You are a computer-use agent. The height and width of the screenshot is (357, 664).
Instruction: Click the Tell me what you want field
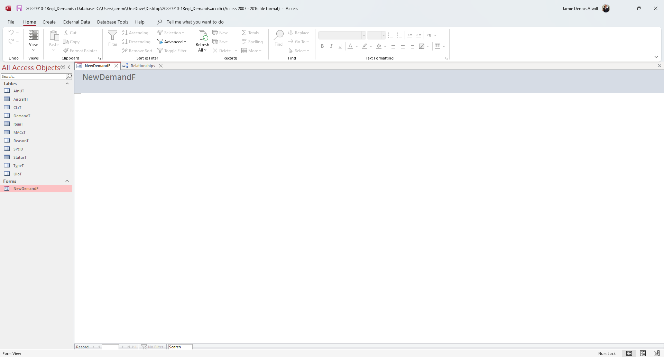[195, 22]
